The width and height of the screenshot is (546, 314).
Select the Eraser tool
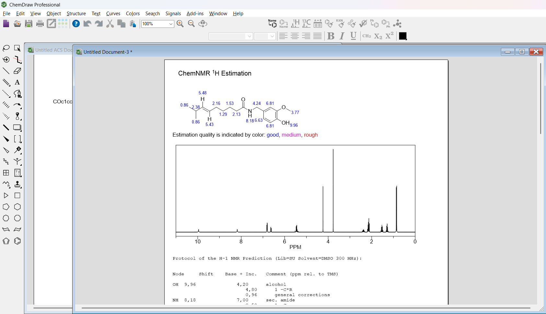pyautogui.click(x=17, y=71)
